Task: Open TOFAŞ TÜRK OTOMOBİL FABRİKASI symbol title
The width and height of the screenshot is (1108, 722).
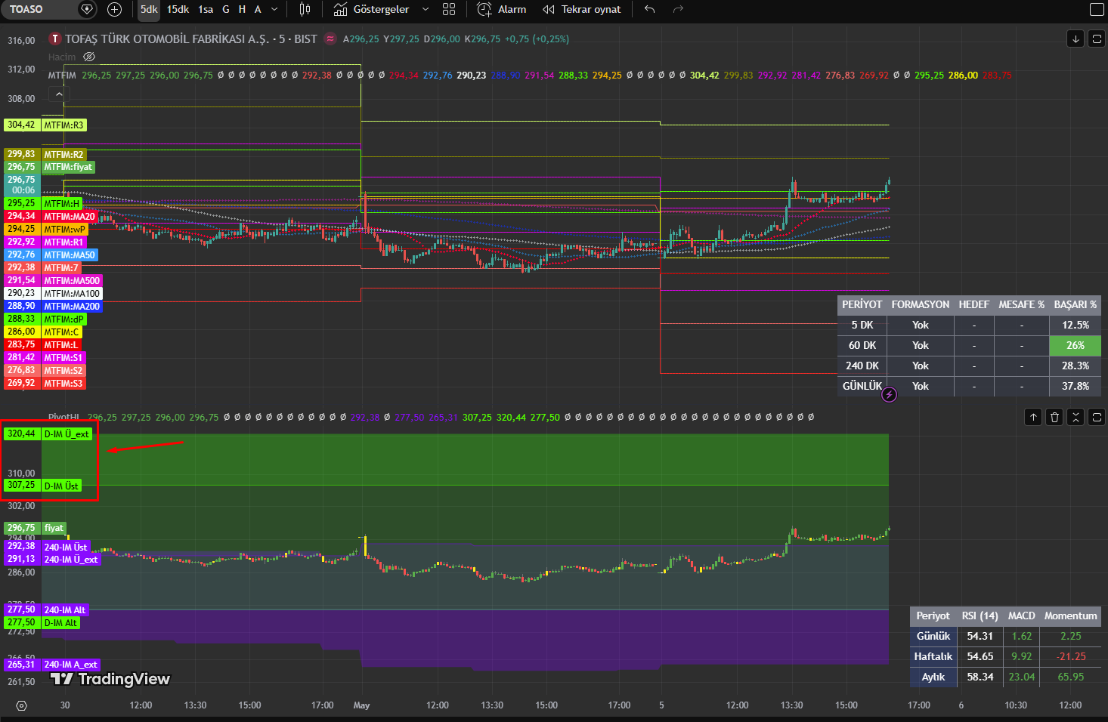Action: click(191, 39)
